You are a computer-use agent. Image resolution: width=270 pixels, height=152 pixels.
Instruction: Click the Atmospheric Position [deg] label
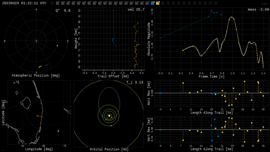(36, 75)
